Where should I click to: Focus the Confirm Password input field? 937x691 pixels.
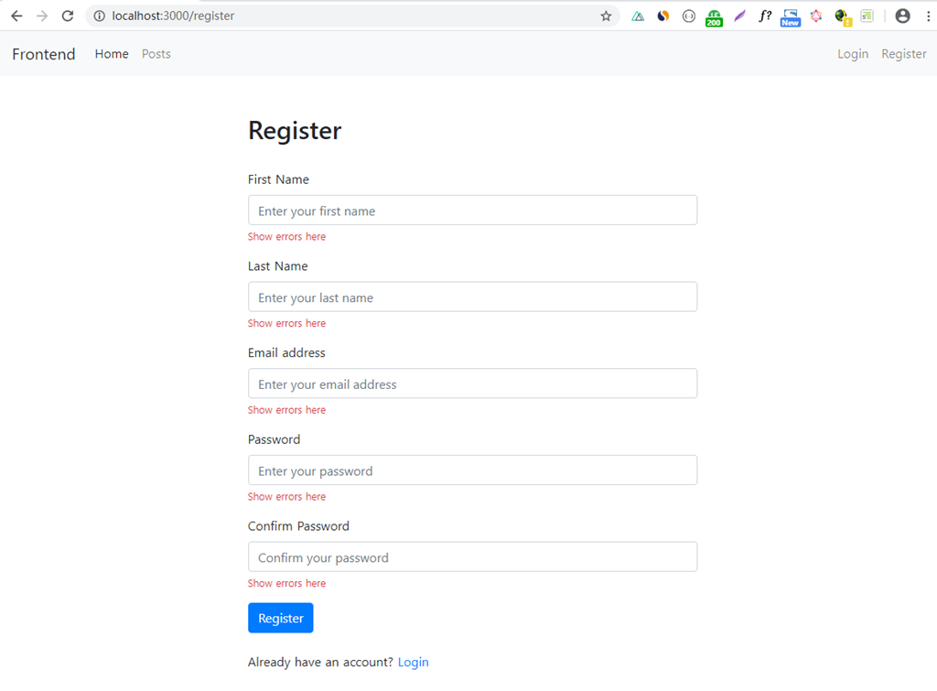click(473, 557)
